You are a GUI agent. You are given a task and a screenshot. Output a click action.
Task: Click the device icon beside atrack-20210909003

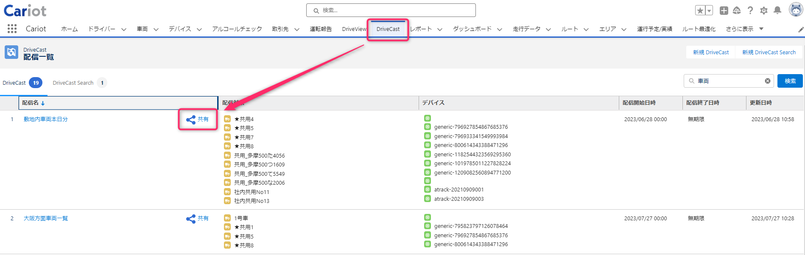(x=428, y=199)
